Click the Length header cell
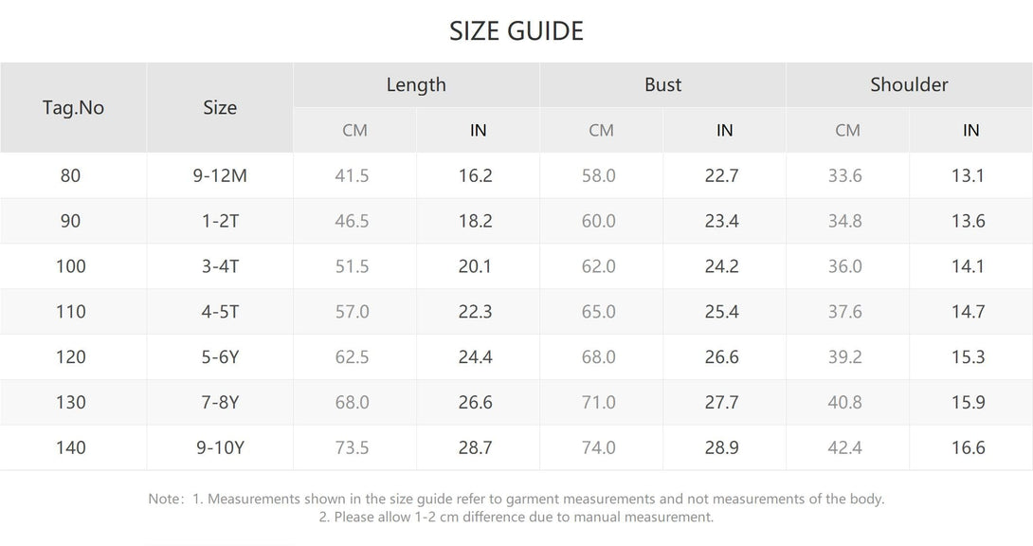The image size is (1033, 546). coord(416,84)
